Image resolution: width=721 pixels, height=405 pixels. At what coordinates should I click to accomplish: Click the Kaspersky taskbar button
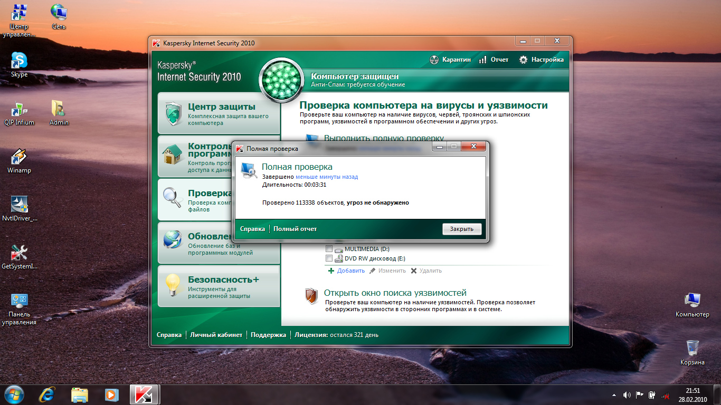click(x=145, y=394)
